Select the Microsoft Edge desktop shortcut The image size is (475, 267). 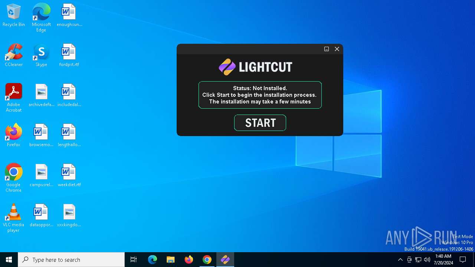pyautogui.click(x=41, y=18)
